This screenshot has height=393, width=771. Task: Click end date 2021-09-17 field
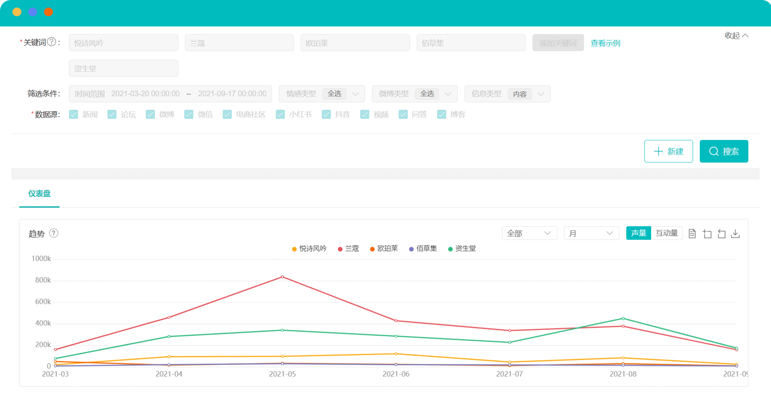click(232, 94)
